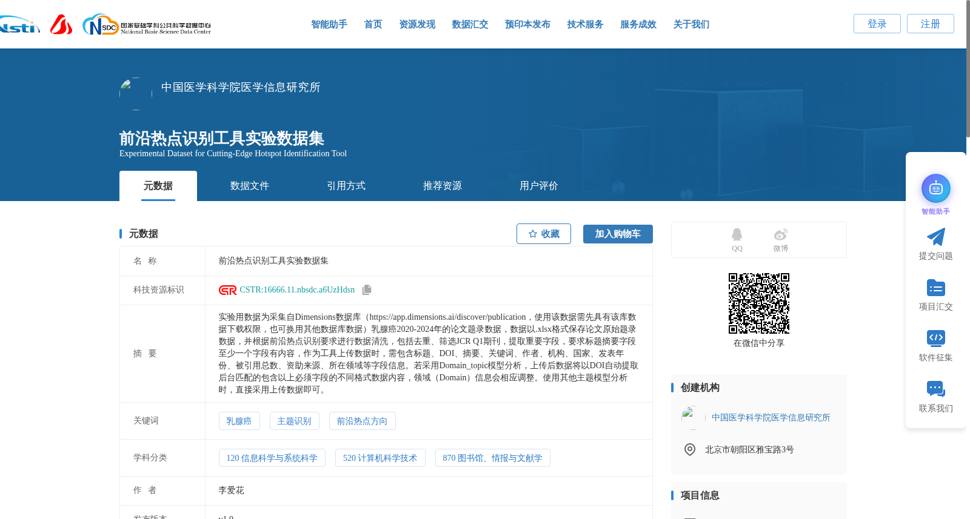Copy the CSTR identifier with copy icon
This screenshot has height=519, width=970.
[367, 290]
